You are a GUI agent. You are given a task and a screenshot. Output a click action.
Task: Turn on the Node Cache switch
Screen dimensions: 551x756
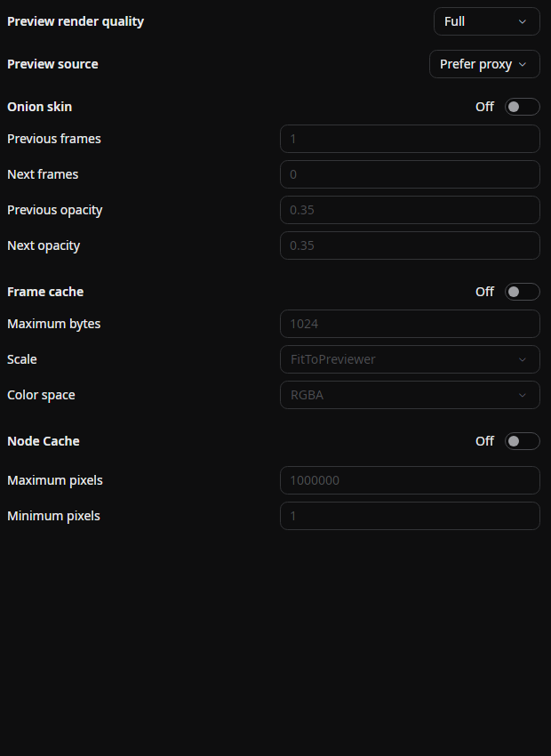(x=522, y=441)
